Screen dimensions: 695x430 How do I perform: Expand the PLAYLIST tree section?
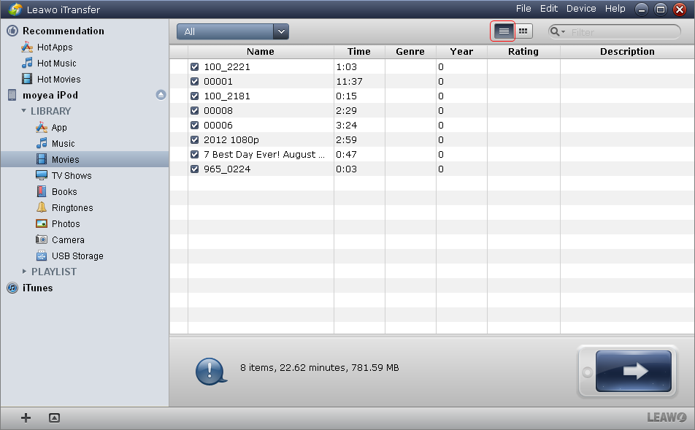tap(24, 272)
